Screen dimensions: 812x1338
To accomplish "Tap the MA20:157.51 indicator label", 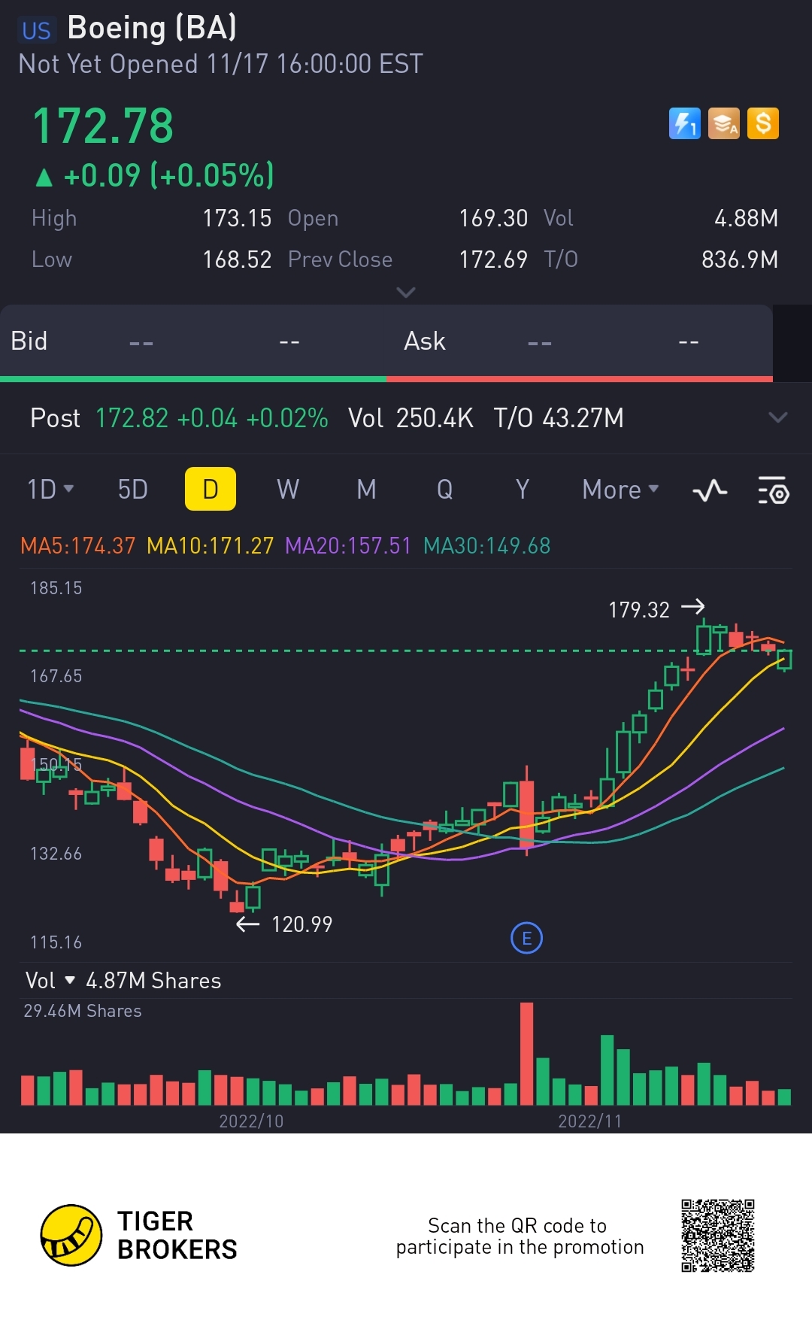I will coord(348,545).
